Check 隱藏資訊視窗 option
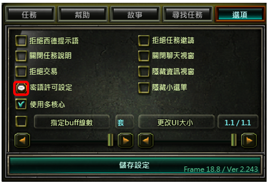 [144, 71]
